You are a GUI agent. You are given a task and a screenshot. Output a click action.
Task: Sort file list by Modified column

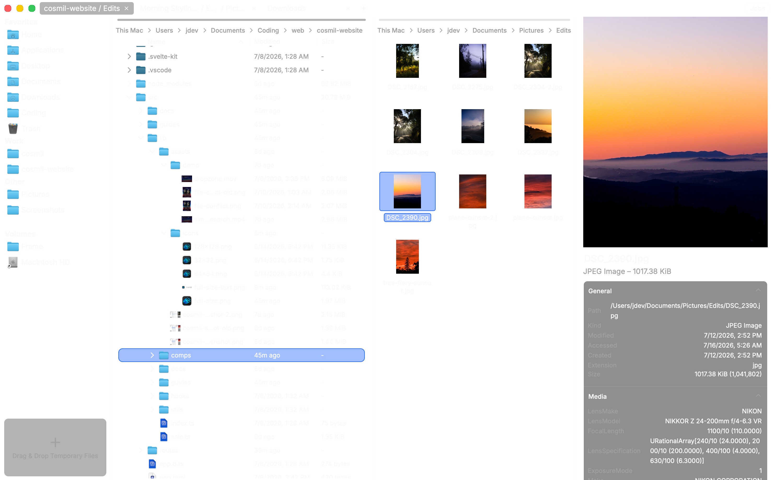click(x=267, y=42)
